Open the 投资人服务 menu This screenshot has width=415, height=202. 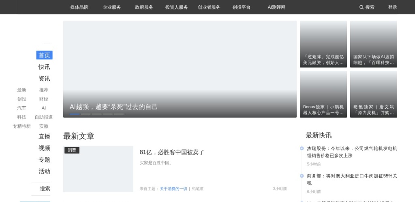[177, 7]
